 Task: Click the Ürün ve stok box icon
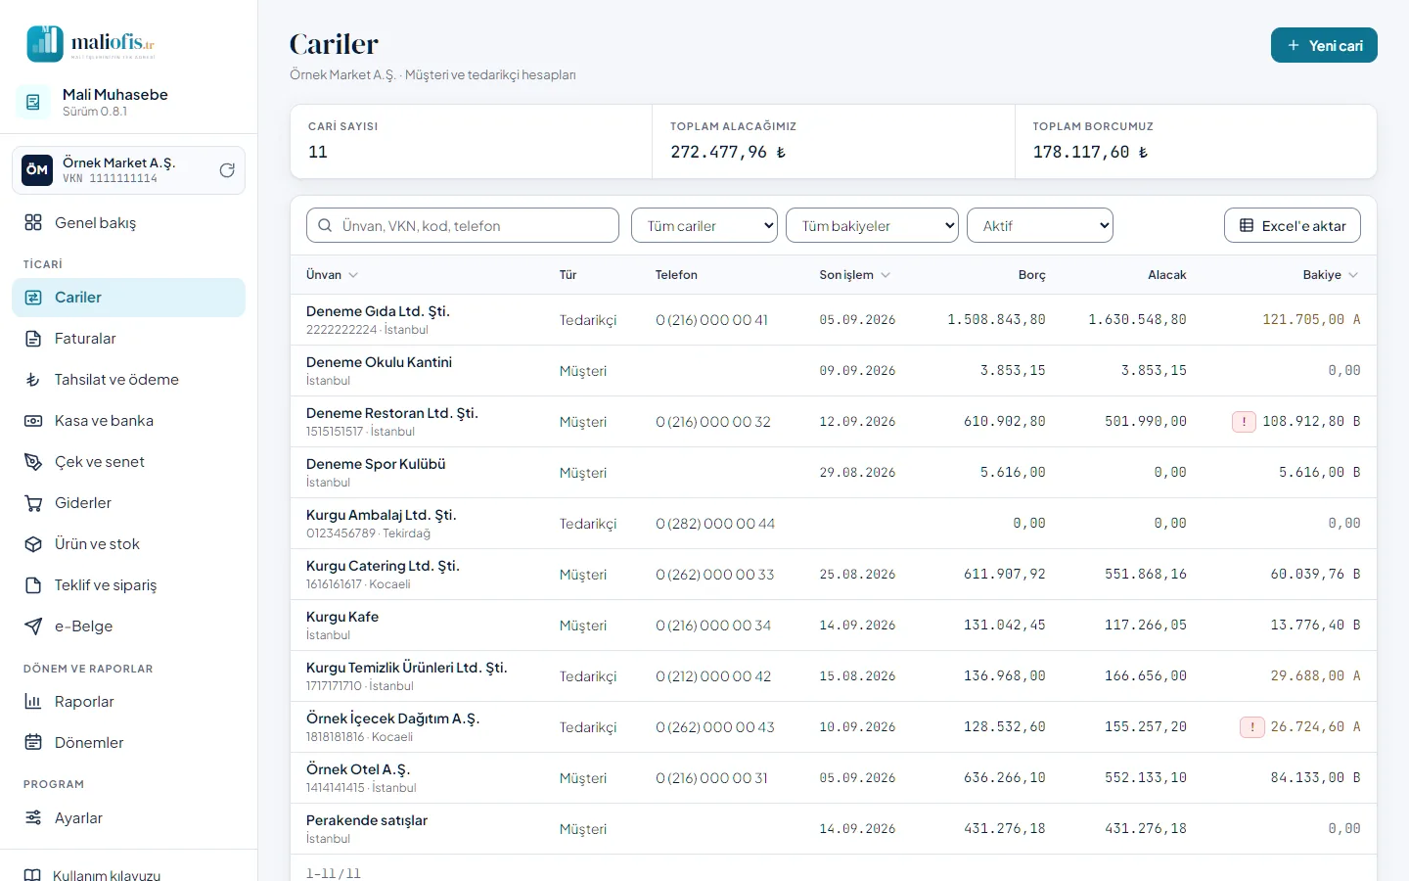pyautogui.click(x=33, y=544)
